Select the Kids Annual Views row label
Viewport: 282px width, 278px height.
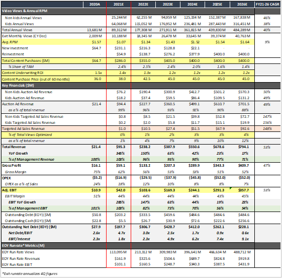[x=20, y=24]
